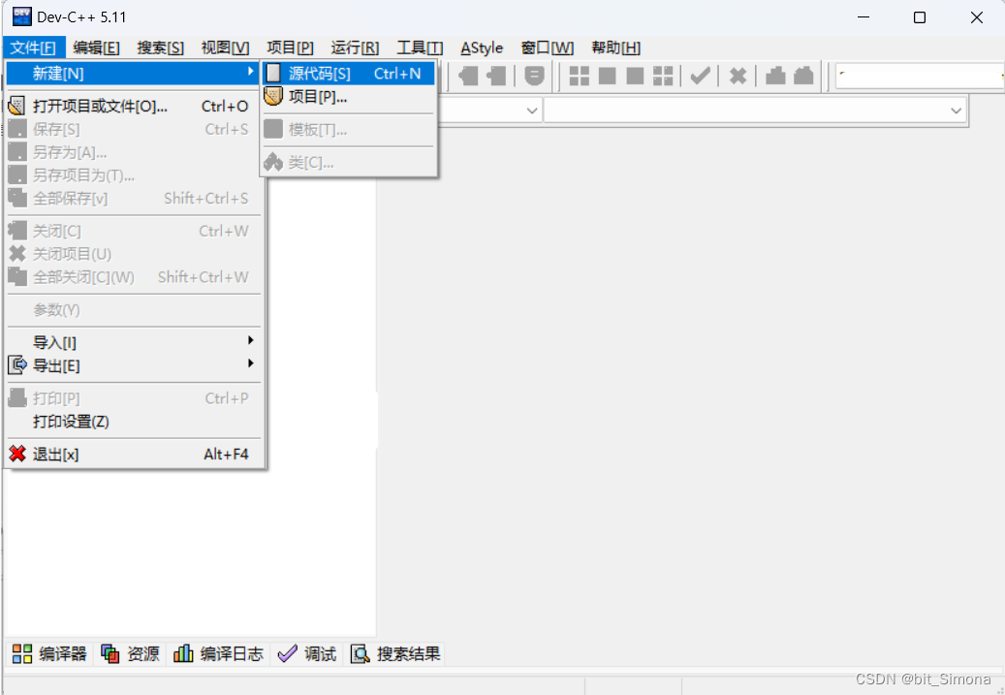Open the narrow class dropdown below the toolbar
1005x695 pixels.
[531, 111]
